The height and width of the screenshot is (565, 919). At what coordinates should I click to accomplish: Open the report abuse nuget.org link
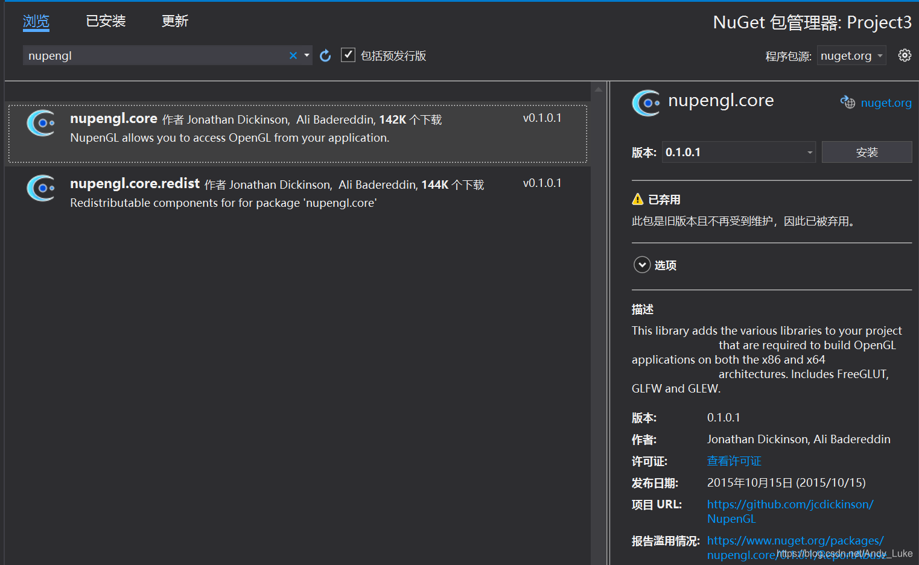[x=797, y=548]
